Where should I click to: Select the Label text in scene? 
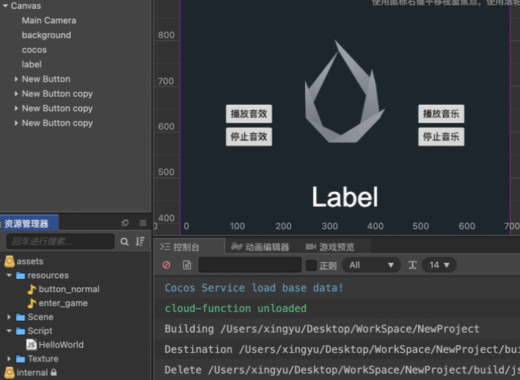[x=345, y=197]
